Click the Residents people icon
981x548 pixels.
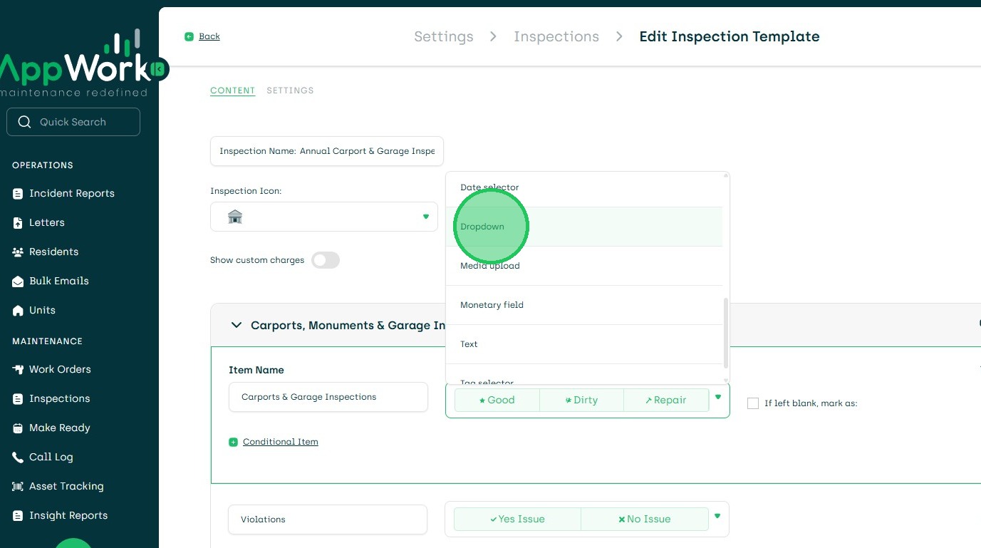tap(18, 252)
